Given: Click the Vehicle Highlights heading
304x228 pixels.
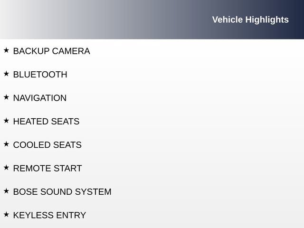Looking at the screenshot, I should pyautogui.click(x=250, y=19).
